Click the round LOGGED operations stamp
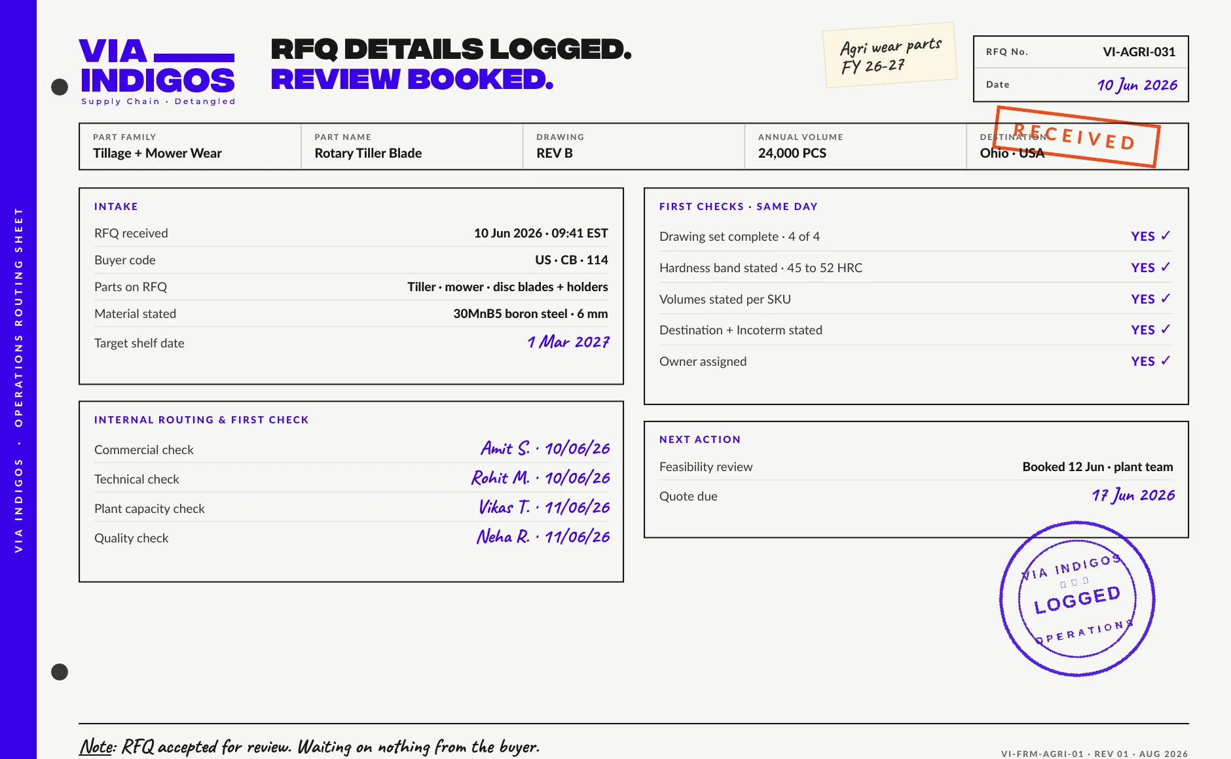 [1077, 599]
